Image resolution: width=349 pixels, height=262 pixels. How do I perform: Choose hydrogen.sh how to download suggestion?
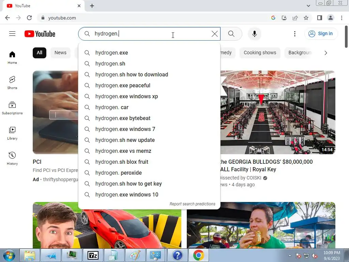[x=149, y=75]
